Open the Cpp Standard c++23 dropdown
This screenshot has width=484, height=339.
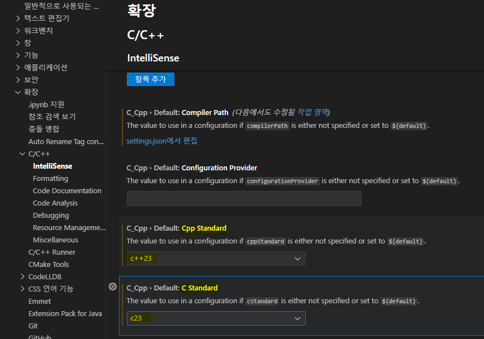pos(216,259)
